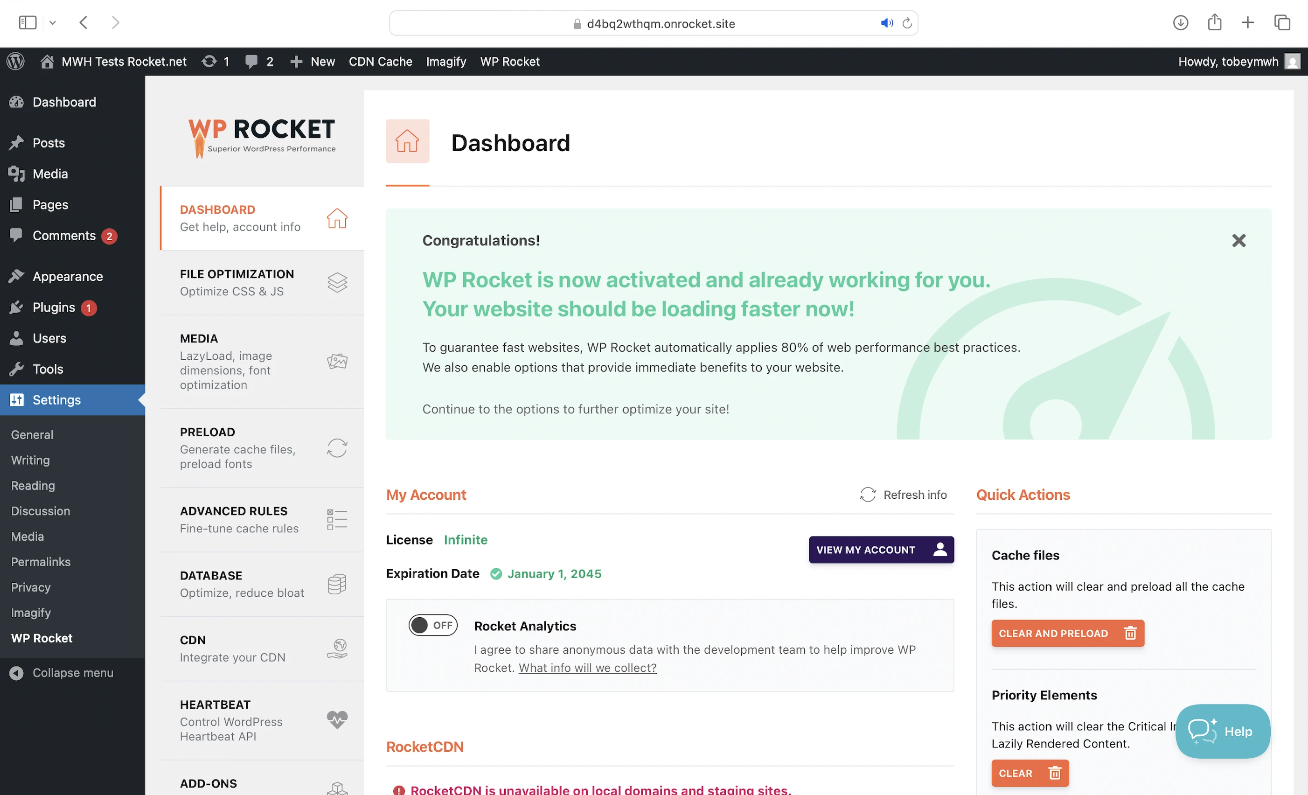Click the Database stack icon
This screenshot has width=1308, height=795.
click(x=337, y=584)
